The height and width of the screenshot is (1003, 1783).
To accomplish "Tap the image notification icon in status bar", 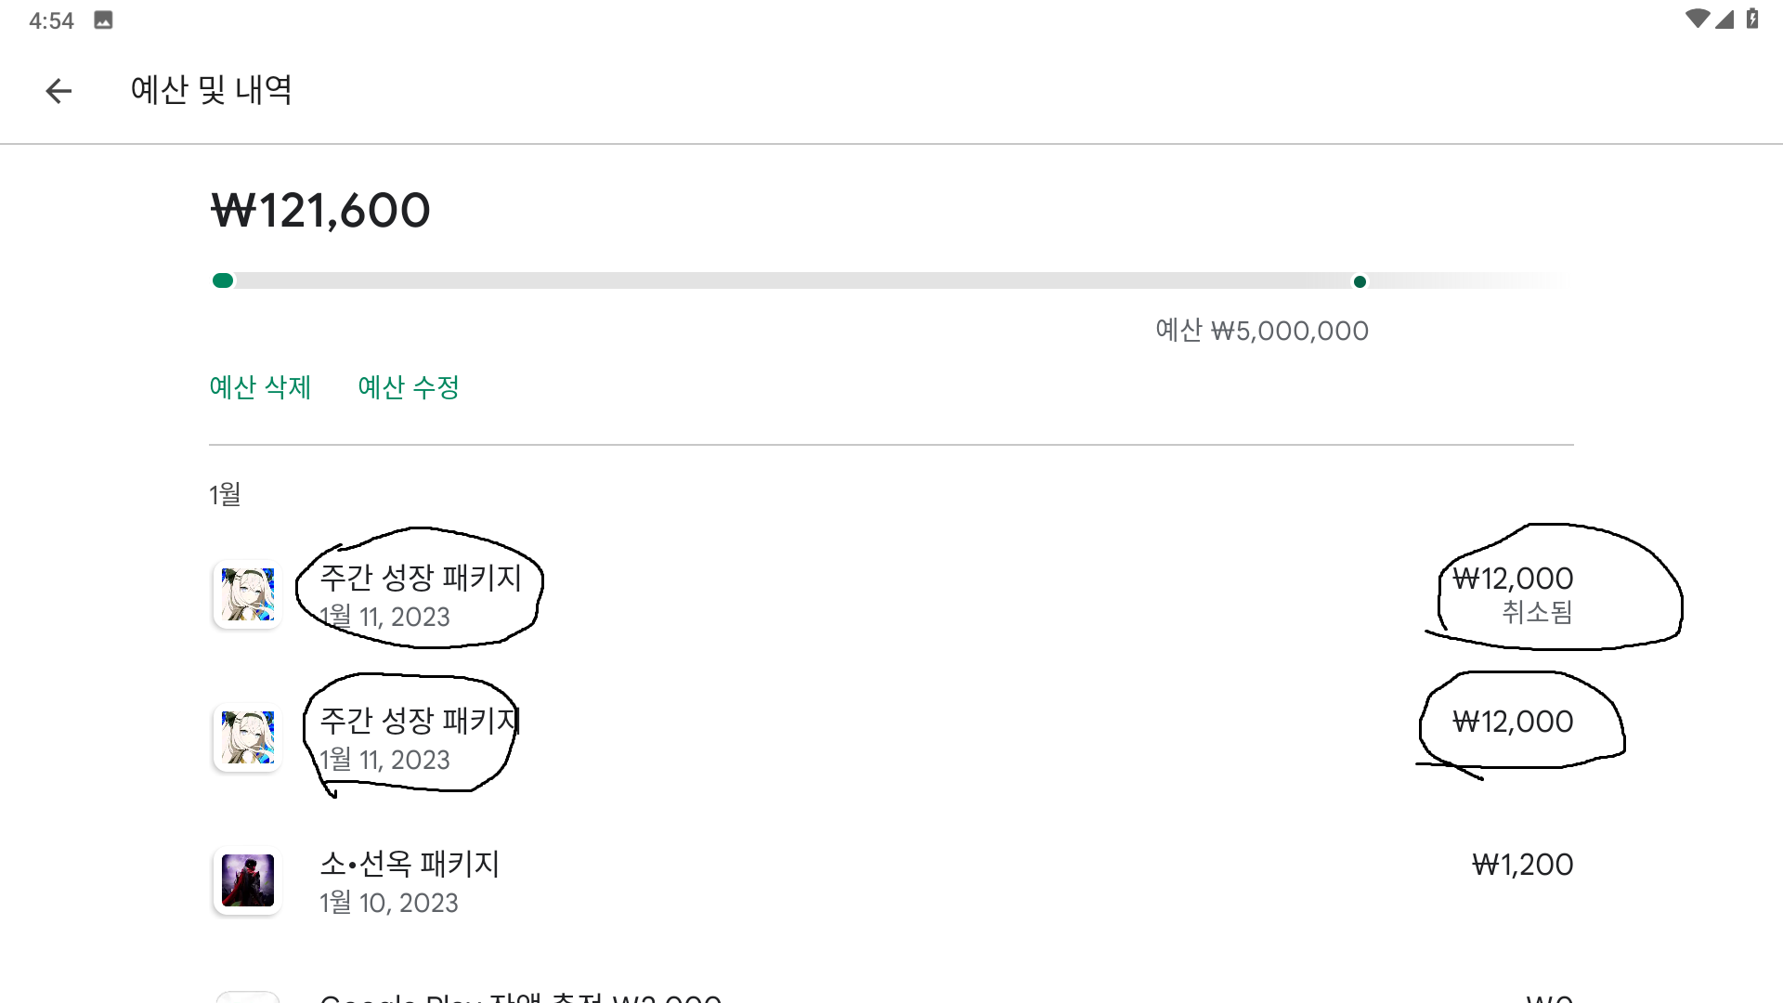I will 103,20.
